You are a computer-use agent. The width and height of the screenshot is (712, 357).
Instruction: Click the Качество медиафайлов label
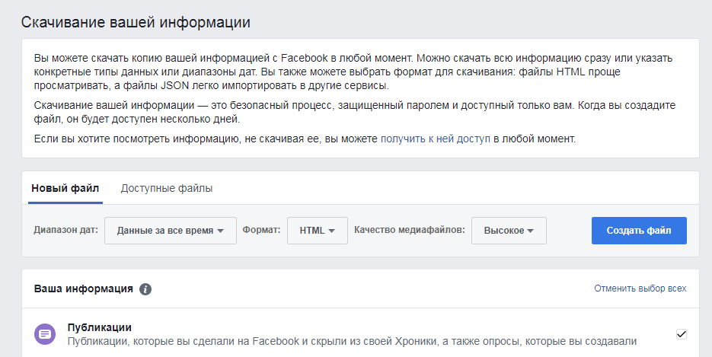point(410,230)
